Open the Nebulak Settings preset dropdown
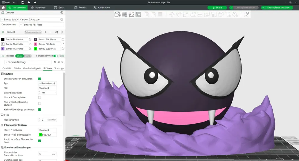 [x=28, y=62]
